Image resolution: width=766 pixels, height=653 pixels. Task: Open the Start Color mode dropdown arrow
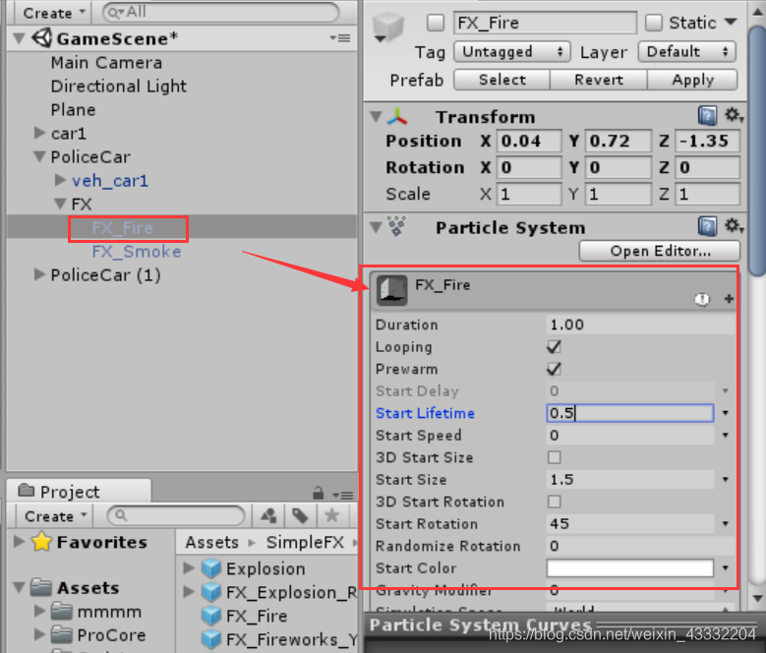(726, 568)
